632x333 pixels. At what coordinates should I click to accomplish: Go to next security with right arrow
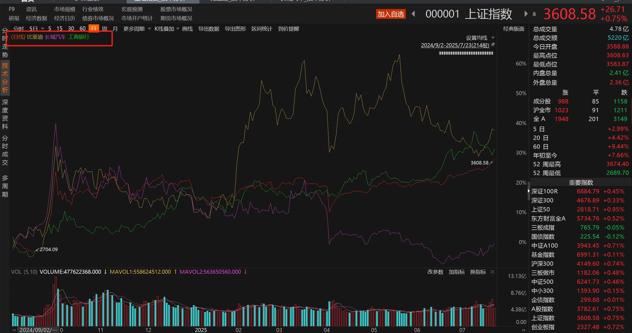point(526,14)
